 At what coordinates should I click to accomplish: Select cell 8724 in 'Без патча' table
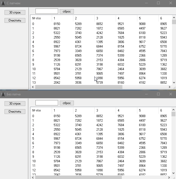pos(78,138)
